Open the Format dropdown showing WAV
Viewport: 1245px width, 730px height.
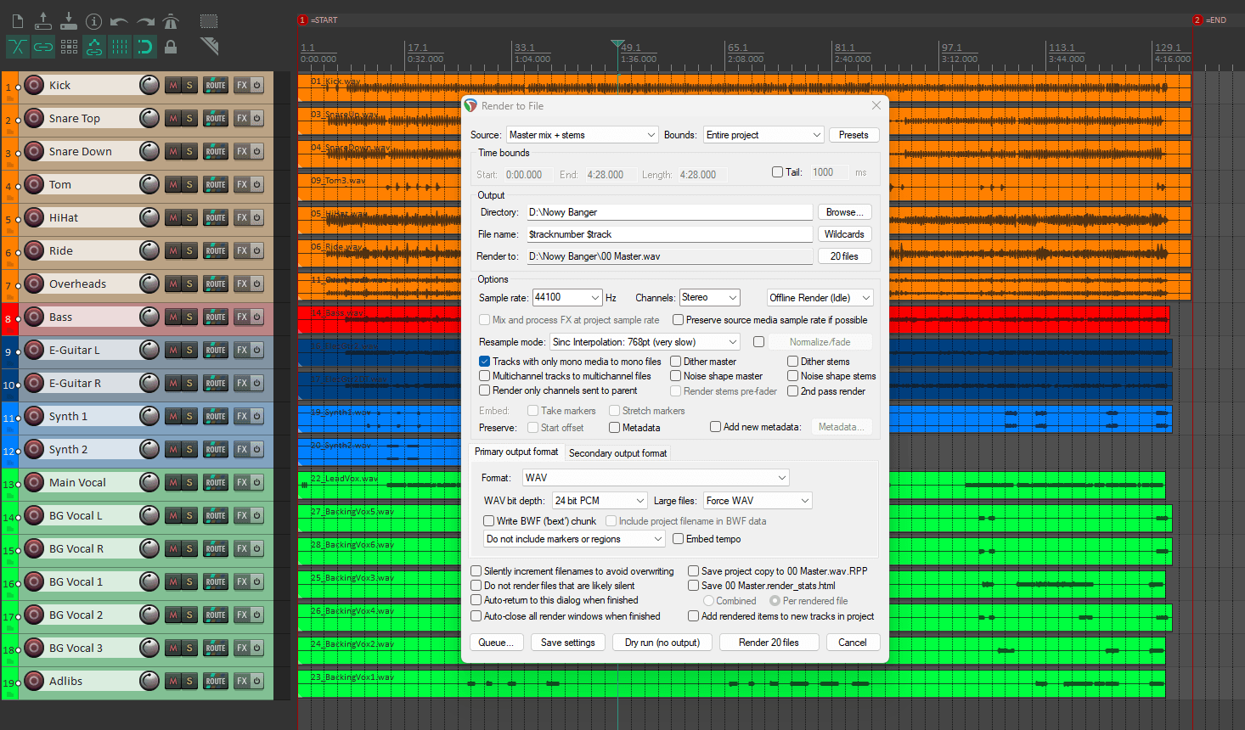[656, 478]
